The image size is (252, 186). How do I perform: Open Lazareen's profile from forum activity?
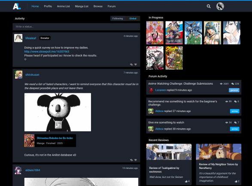coord(161,90)
